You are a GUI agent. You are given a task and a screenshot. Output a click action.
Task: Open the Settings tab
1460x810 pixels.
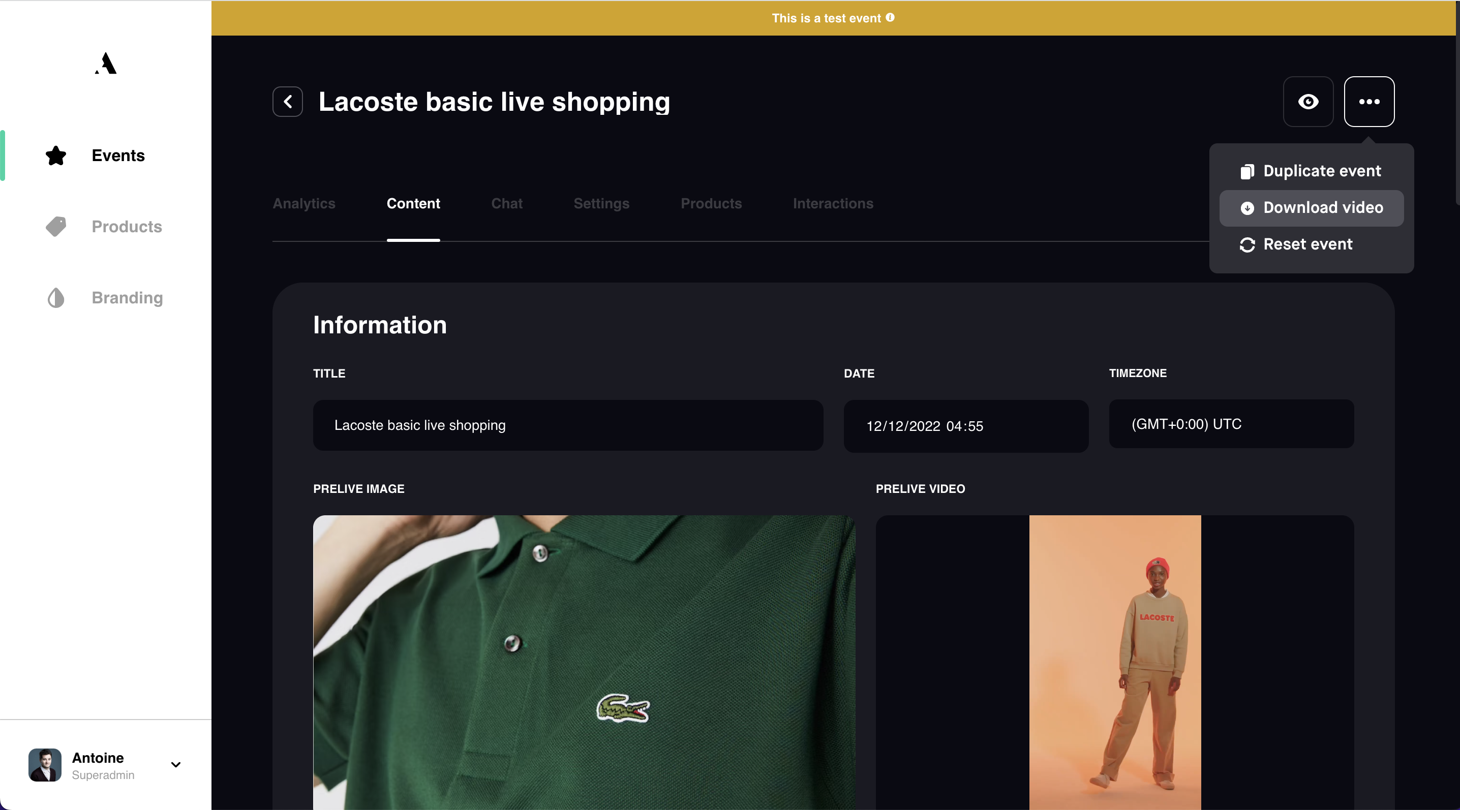click(x=601, y=203)
